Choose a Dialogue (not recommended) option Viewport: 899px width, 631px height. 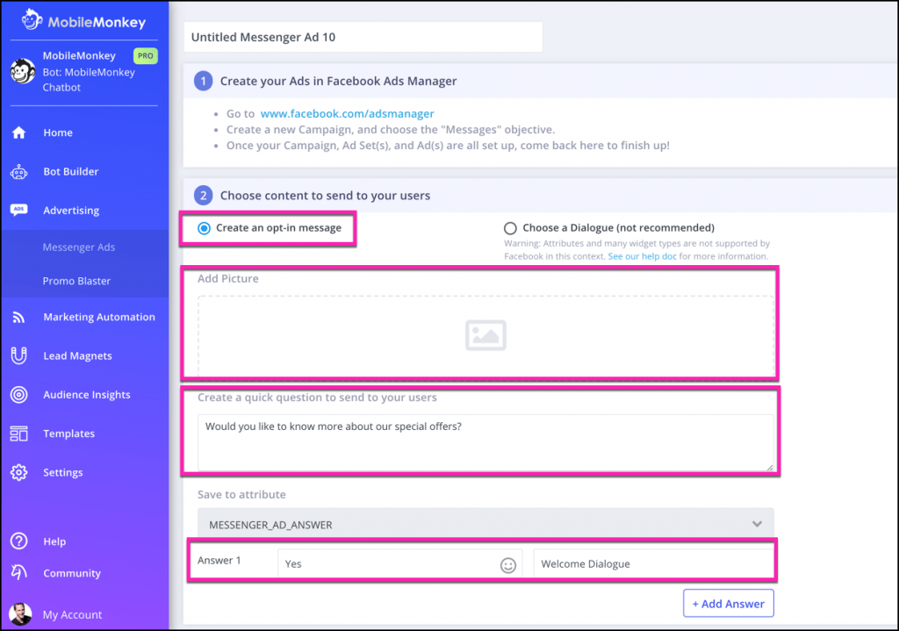(x=510, y=227)
